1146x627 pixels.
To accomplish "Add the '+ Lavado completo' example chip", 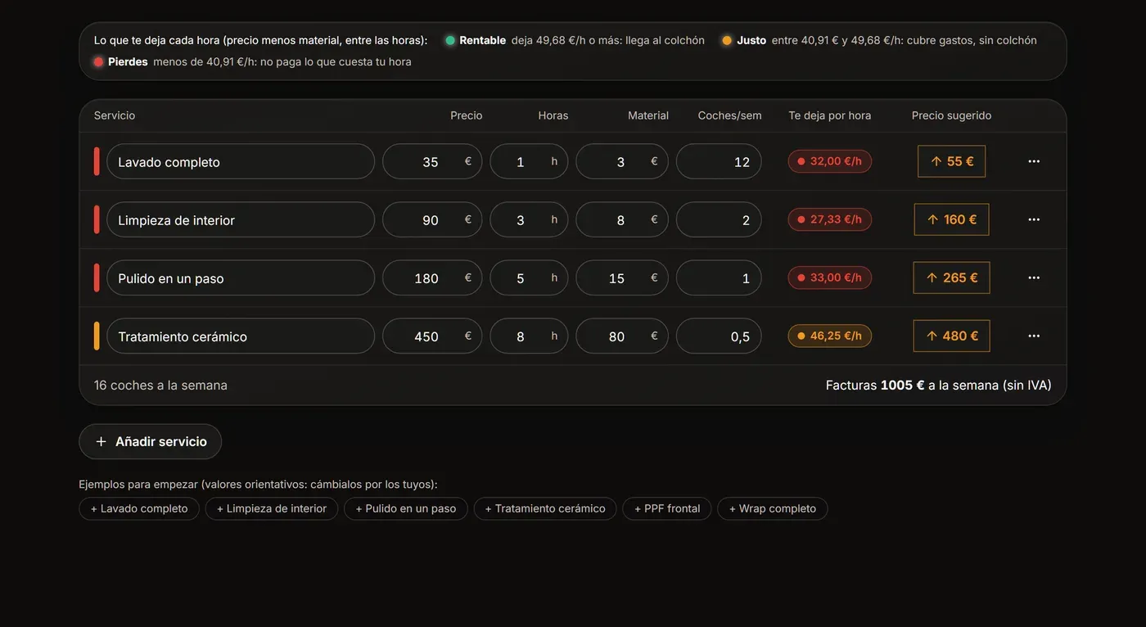I will (139, 508).
